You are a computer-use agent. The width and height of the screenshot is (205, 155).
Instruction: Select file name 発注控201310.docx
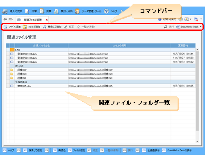pyautogui.click(x=27, y=54)
